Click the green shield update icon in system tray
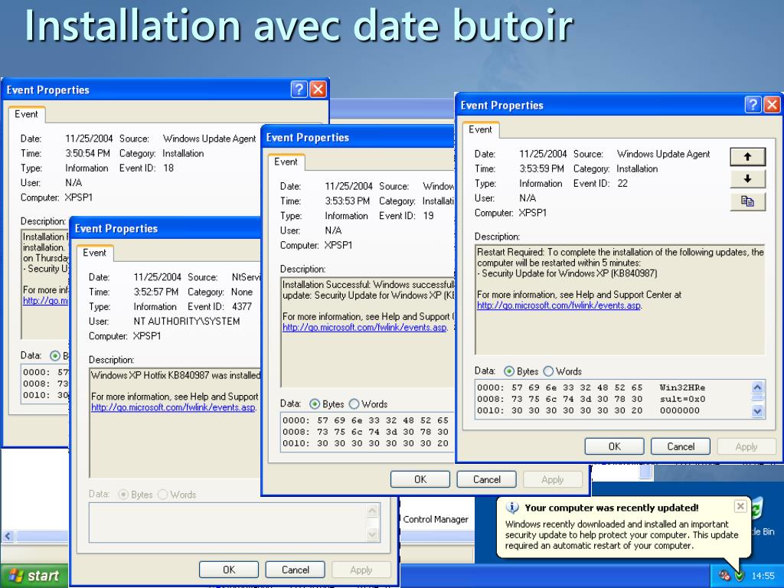 tap(739, 576)
